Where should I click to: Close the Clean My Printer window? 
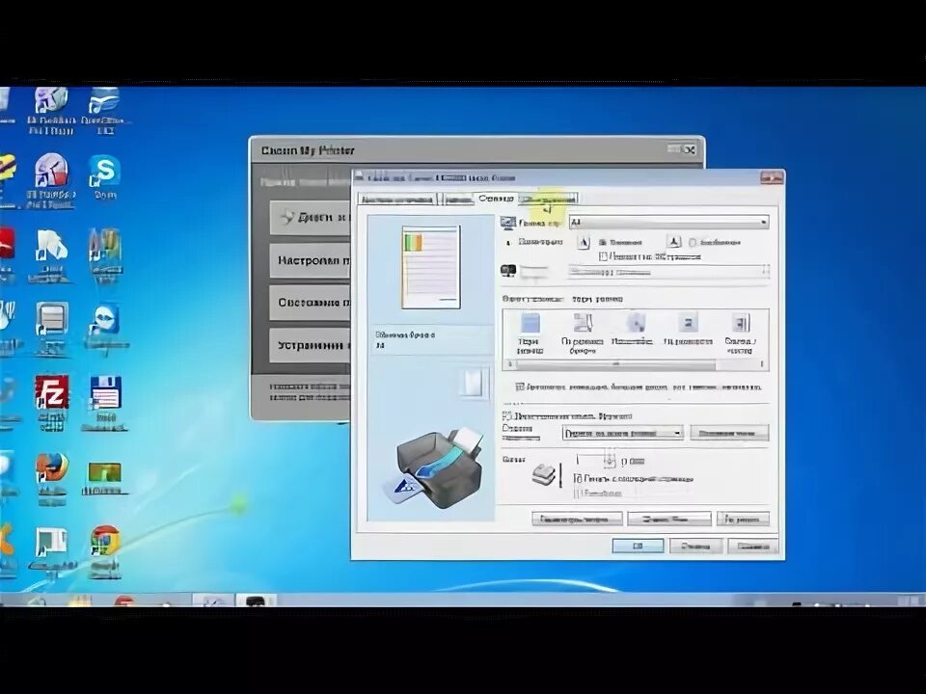pos(690,150)
